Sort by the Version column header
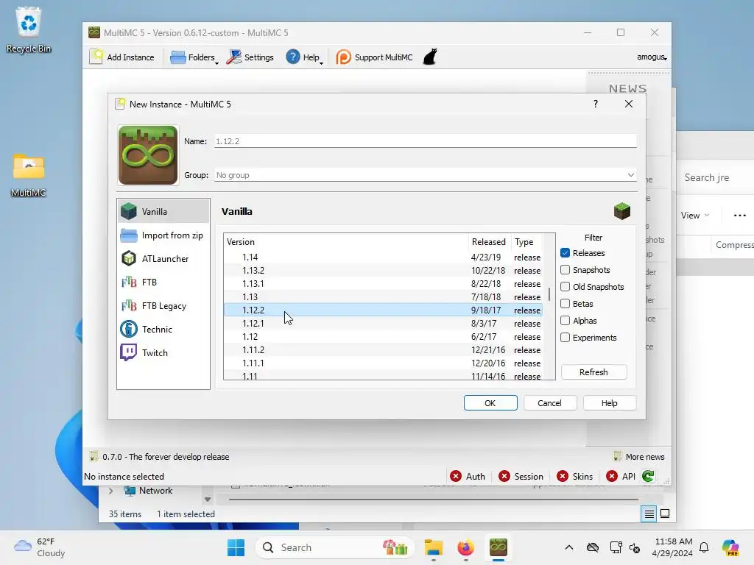This screenshot has width=754, height=565. pyautogui.click(x=346, y=241)
